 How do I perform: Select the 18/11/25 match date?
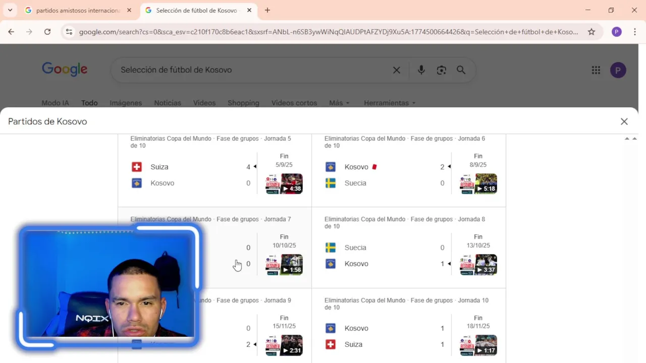tap(478, 326)
